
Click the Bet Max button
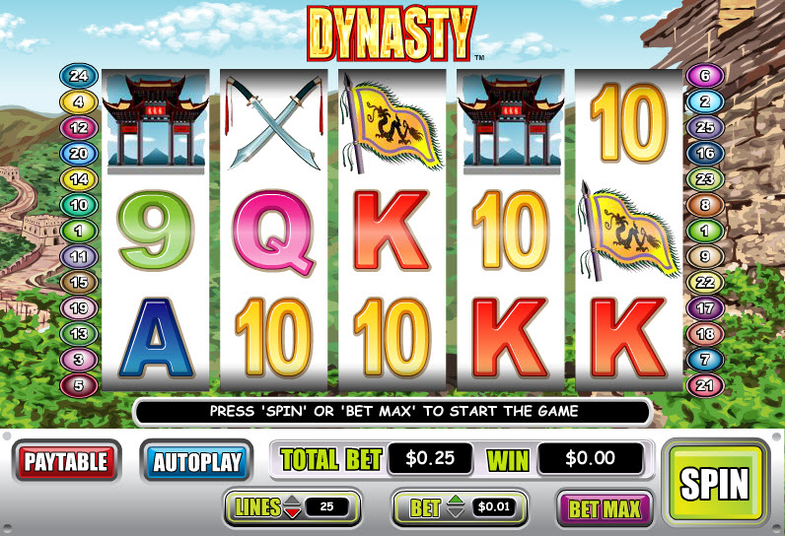[x=605, y=509]
